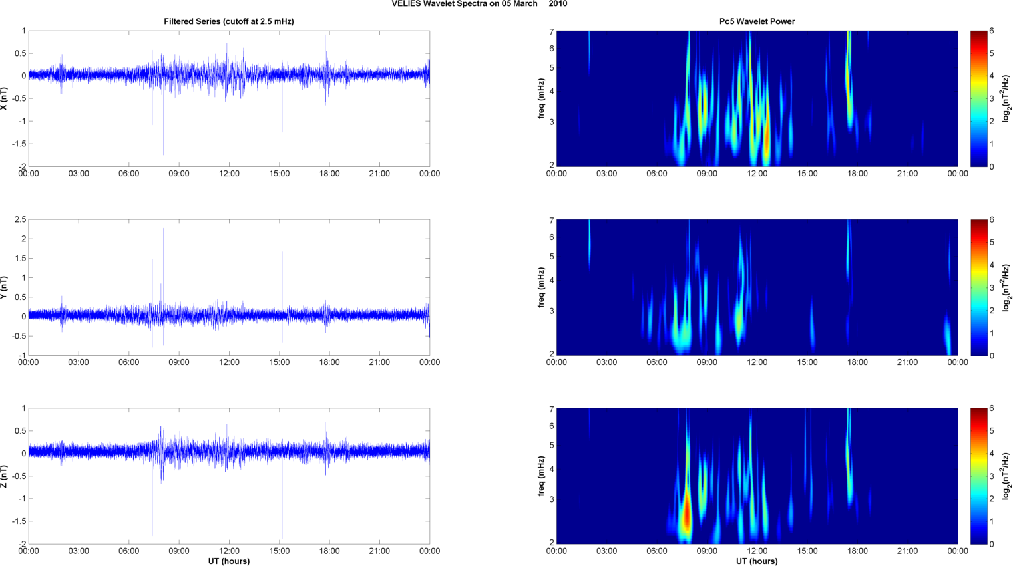
Task: Select the Y-row wavelet power spectrogram
Action: click(757, 287)
